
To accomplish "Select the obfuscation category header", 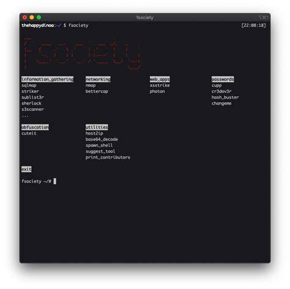I will pos(35,127).
